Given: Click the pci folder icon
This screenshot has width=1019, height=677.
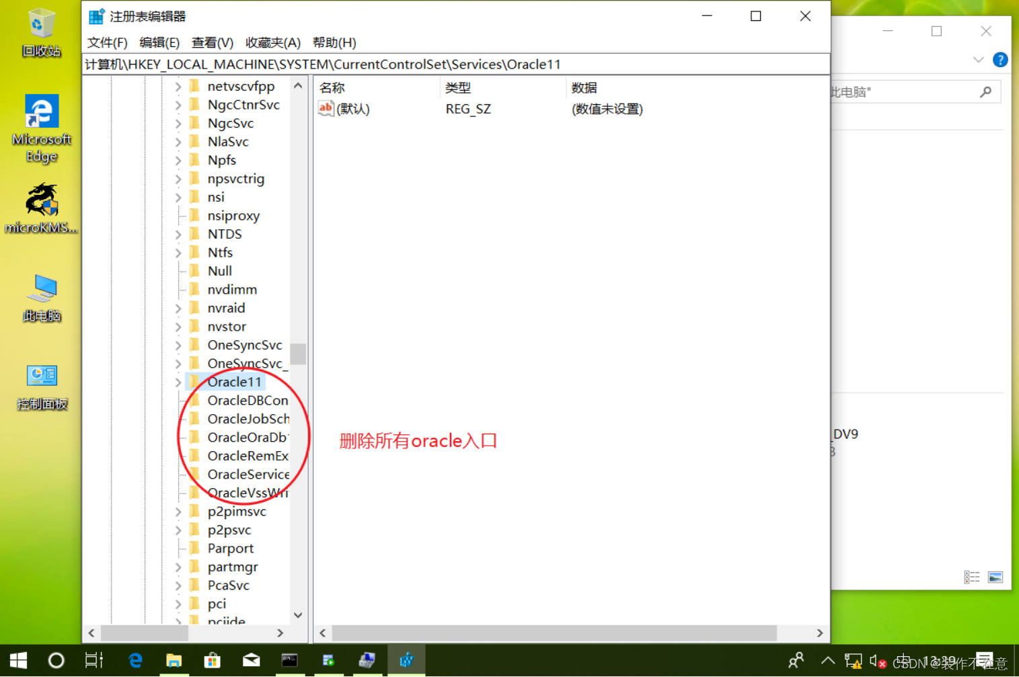Looking at the screenshot, I should click(195, 604).
